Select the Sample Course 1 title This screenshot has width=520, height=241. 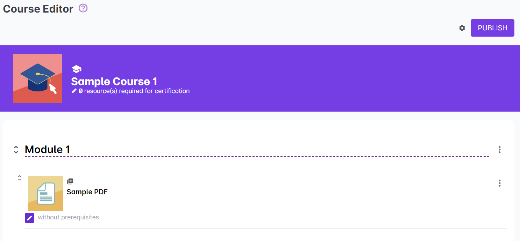(x=114, y=82)
